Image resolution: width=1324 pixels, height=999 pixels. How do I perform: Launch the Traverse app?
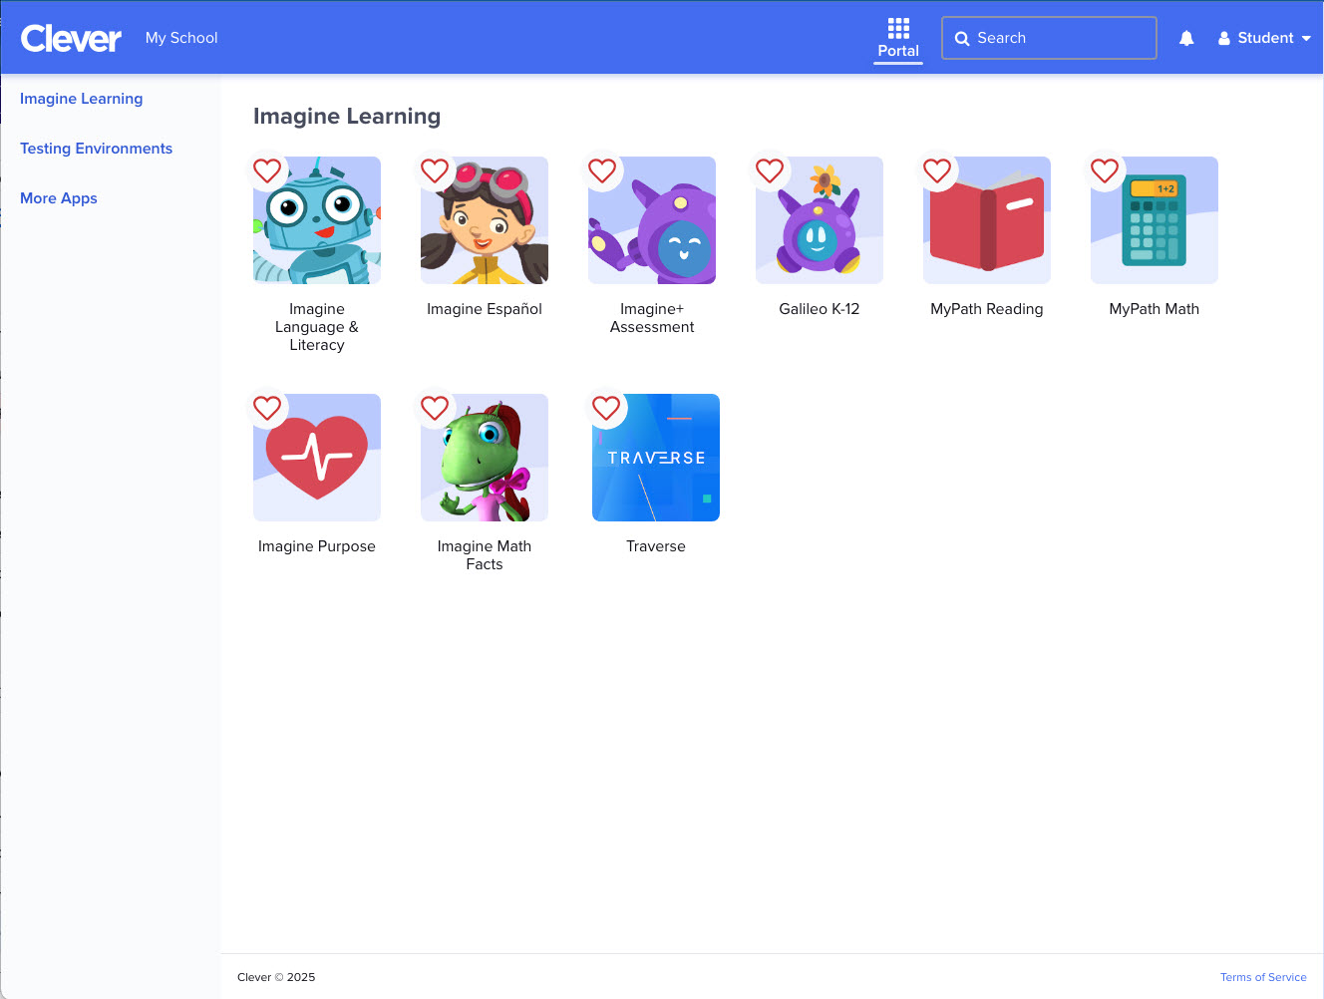(655, 457)
